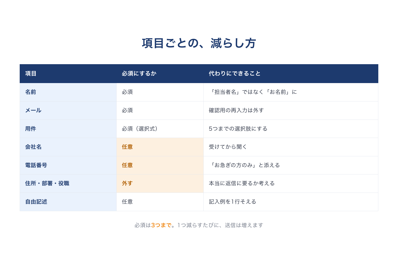Select the "代わりにできること" column header
Screen dimensions: 398x265
click(291, 73)
